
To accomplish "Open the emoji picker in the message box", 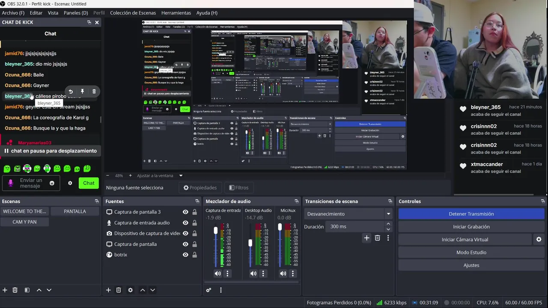I will point(52,183).
